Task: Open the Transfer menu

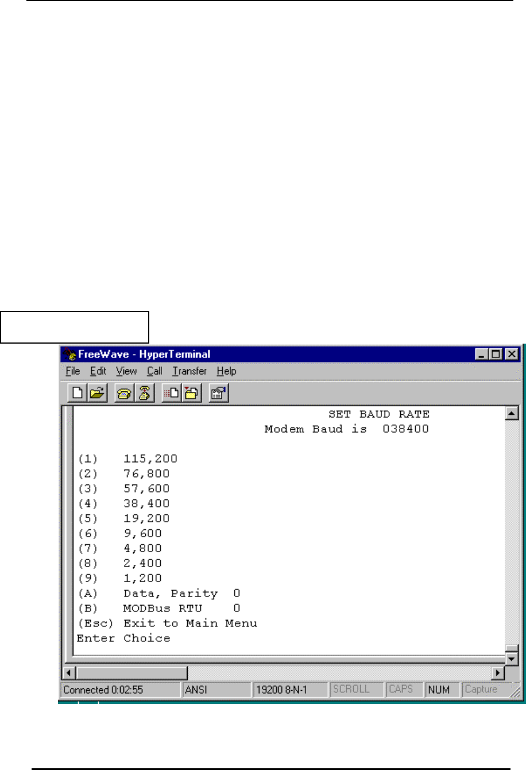Action: point(189,371)
